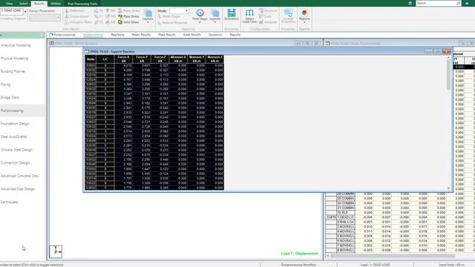This screenshot has width=475, height=267.
Task: Click the Displacement tool in ribbon
Action: pyautogui.click(x=76, y=16)
